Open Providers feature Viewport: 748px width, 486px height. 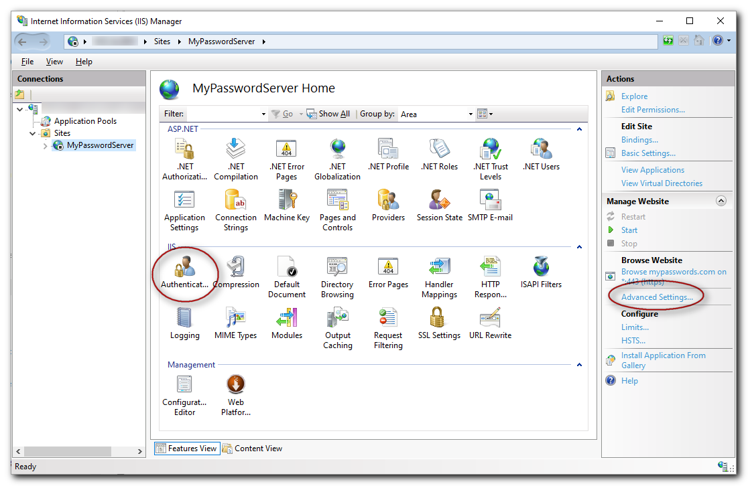pyautogui.click(x=388, y=206)
